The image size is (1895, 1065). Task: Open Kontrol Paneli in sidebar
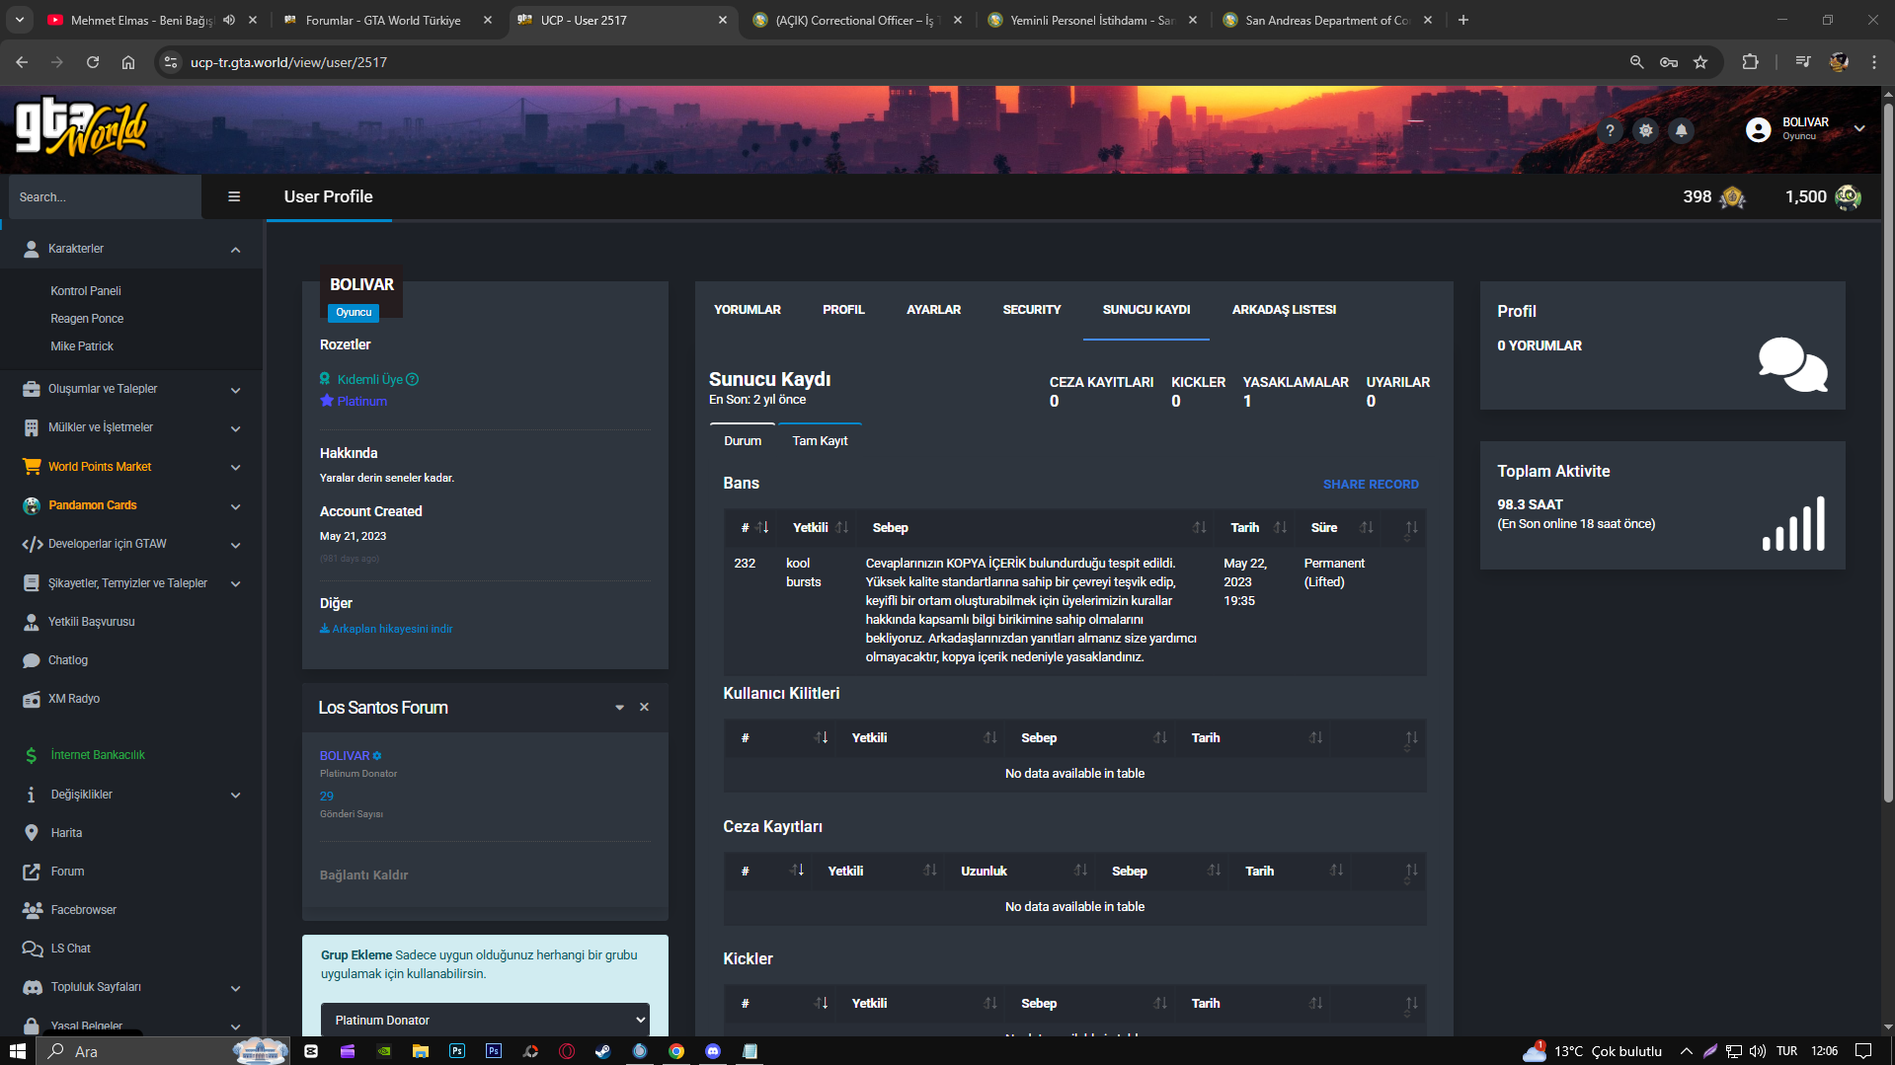(86, 291)
